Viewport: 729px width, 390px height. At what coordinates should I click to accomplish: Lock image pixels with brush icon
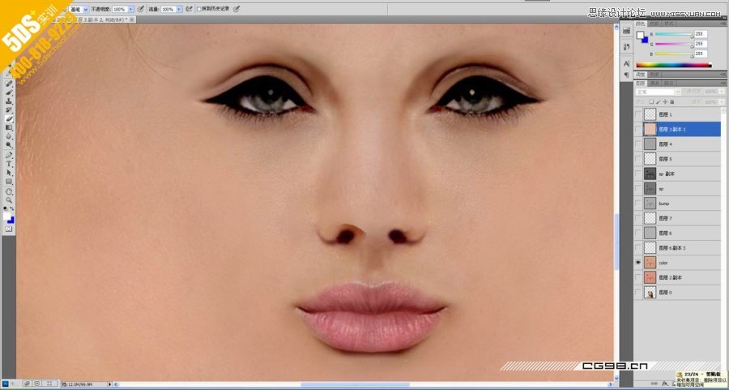point(659,101)
